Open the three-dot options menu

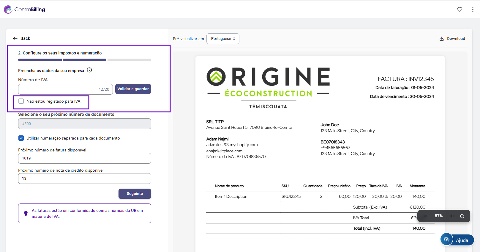pos(473,10)
